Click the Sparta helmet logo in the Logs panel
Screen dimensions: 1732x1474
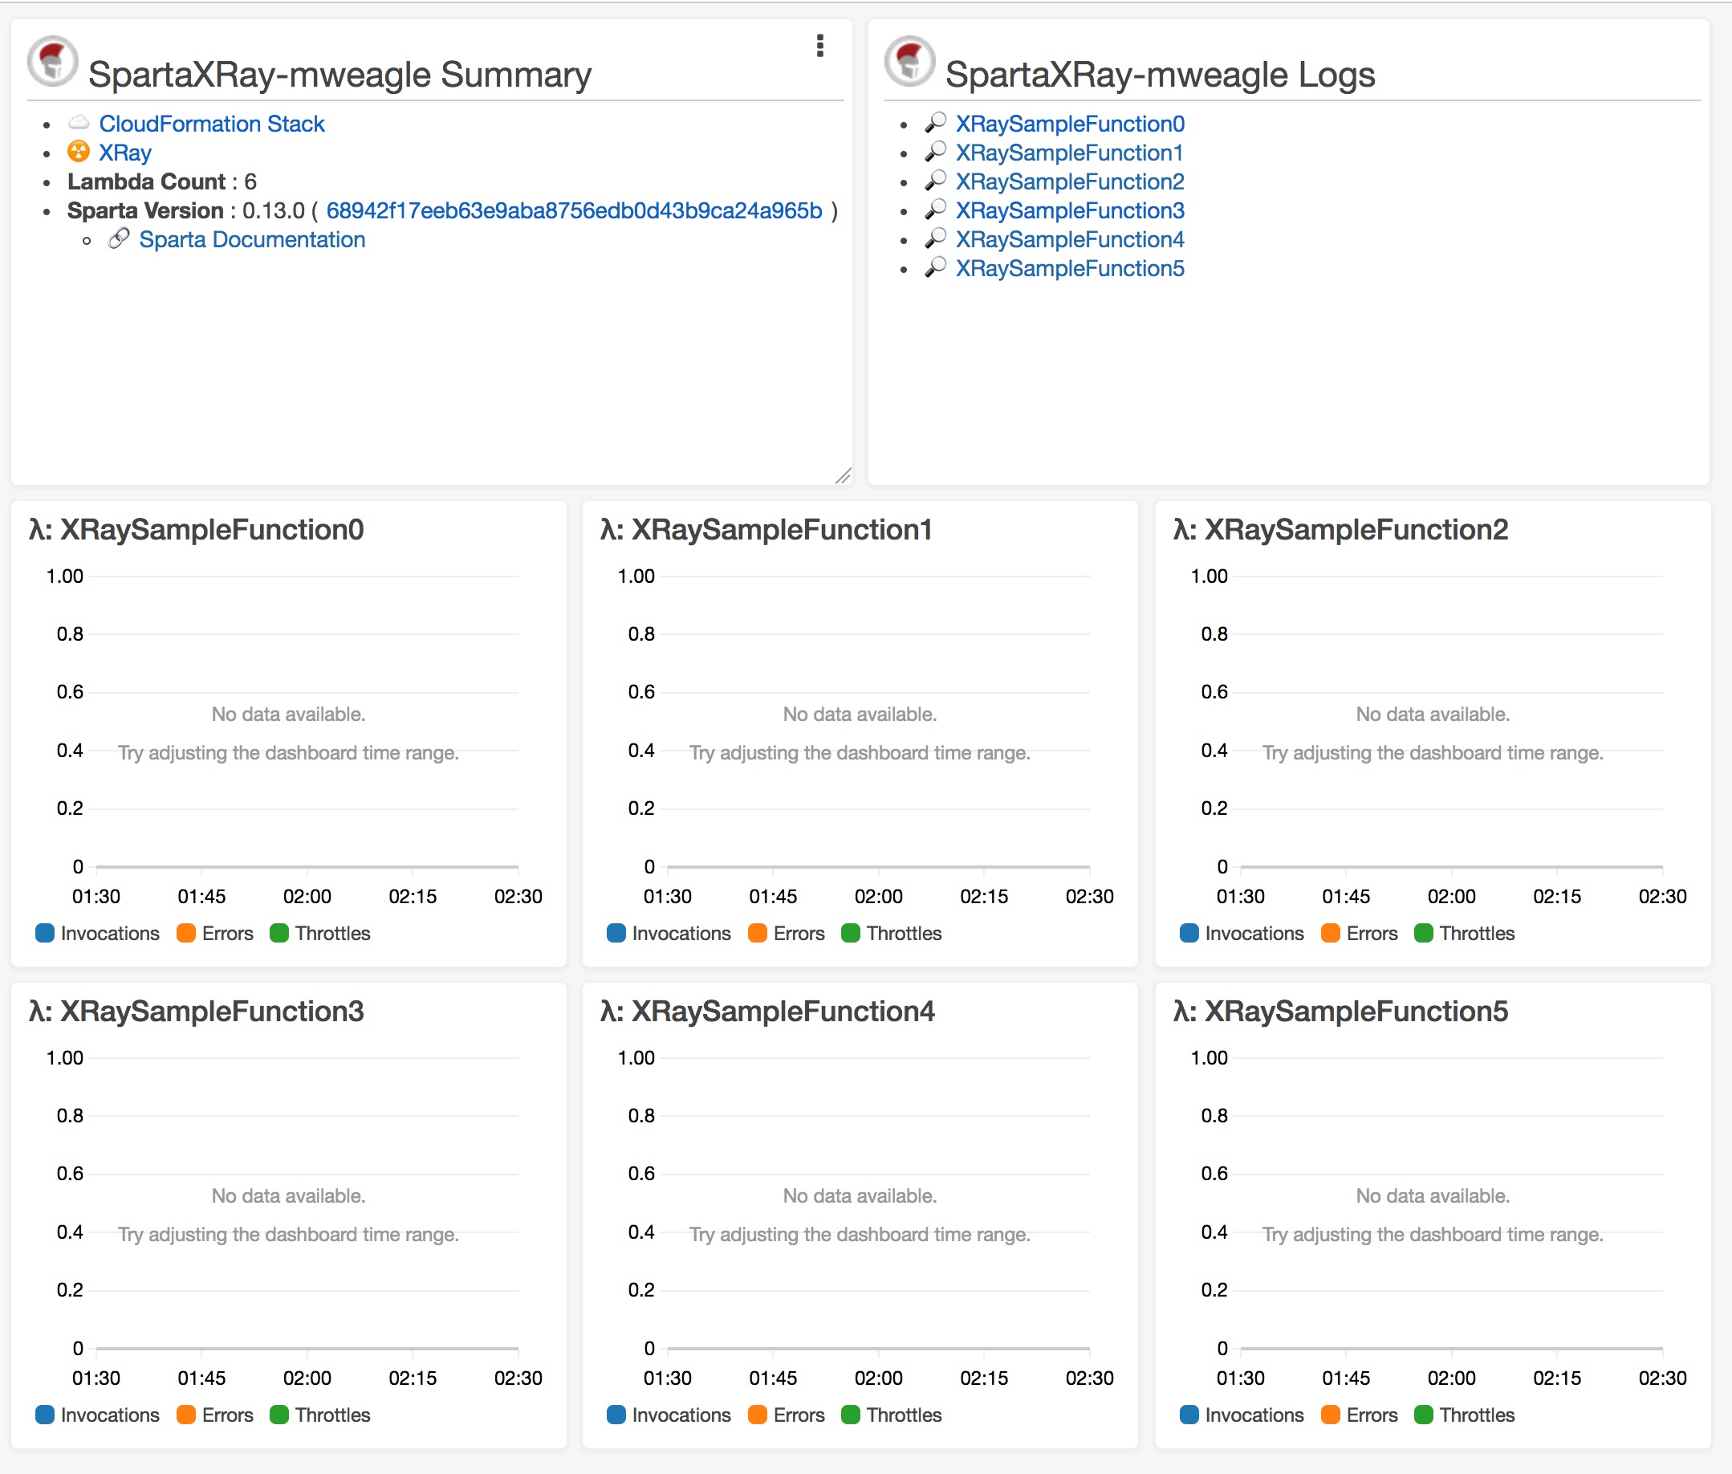click(909, 61)
